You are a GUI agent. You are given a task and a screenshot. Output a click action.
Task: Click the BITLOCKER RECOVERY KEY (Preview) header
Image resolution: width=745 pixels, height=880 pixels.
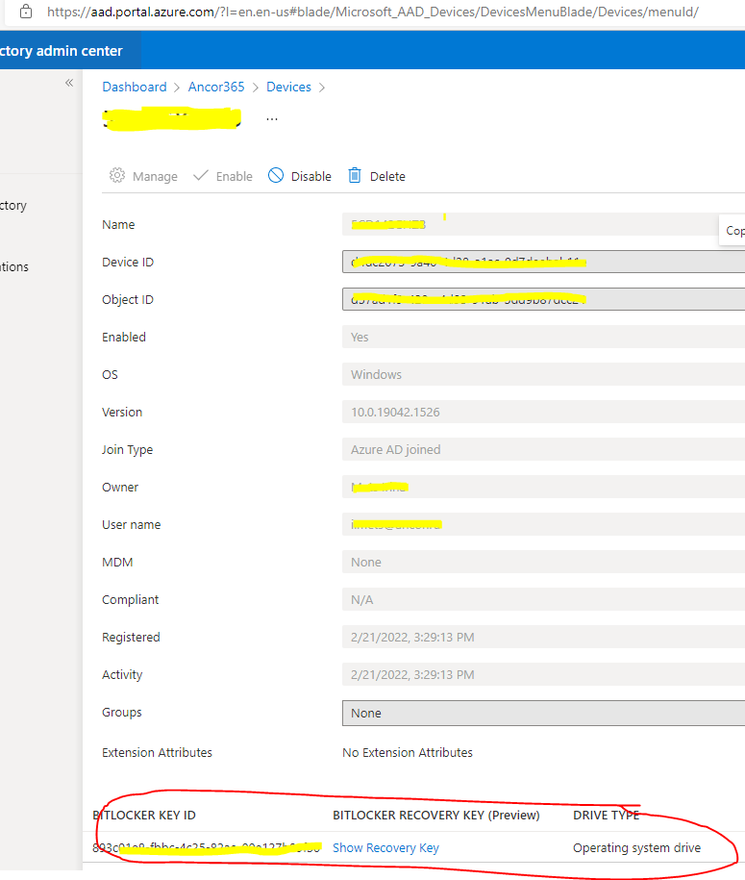click(x=435, y=815)
